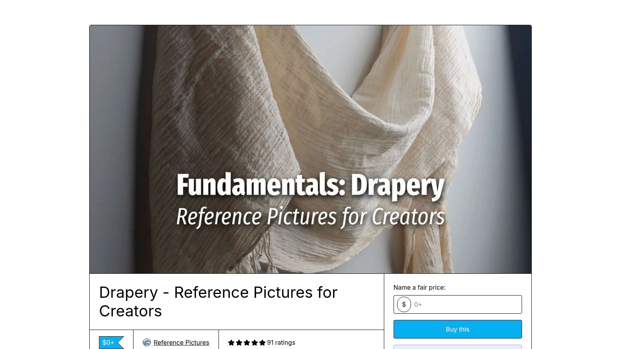621x349 pixels.
Task: Click the partially visible button beneath Buy this
Action: 458,347
